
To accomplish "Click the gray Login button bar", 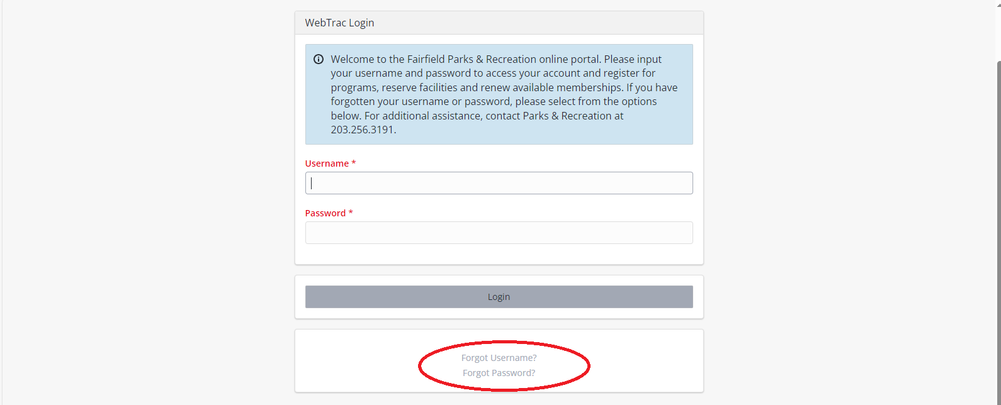I will (499, 296).
